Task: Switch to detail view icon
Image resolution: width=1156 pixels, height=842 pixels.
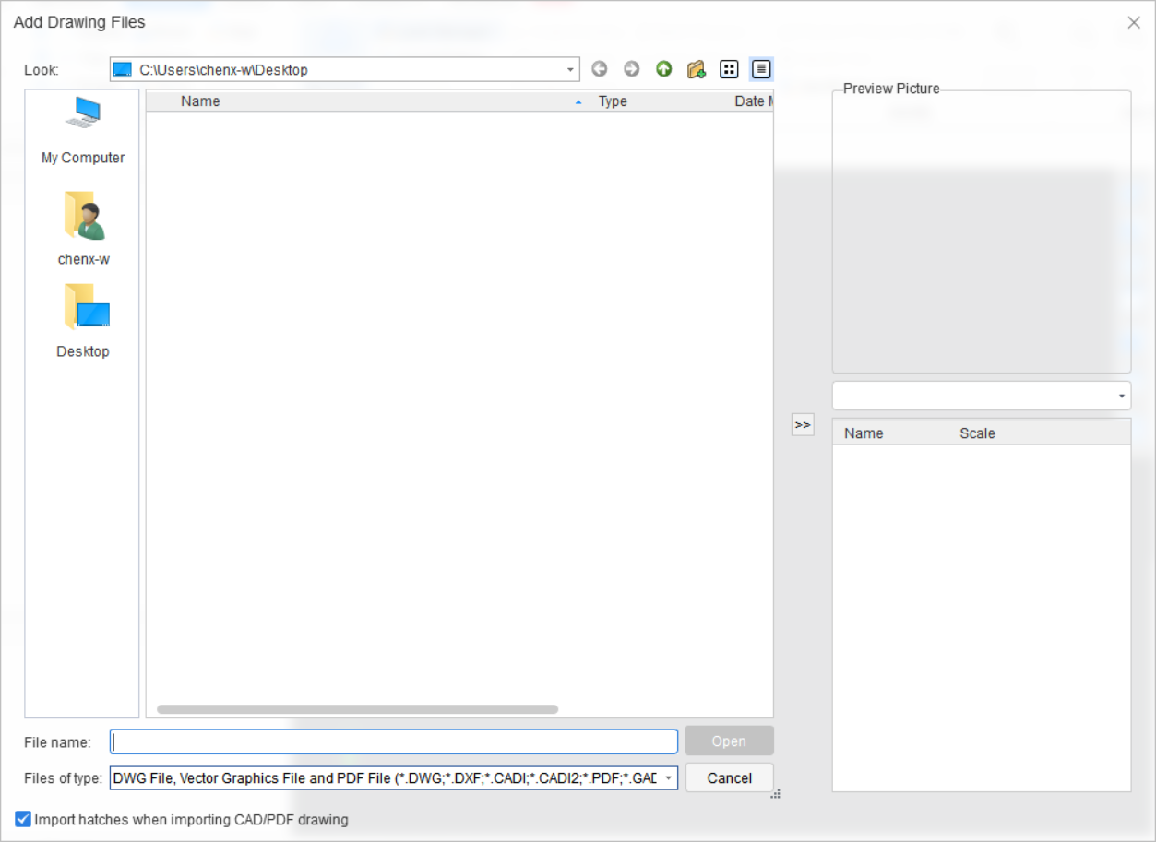Action: pyautogui.click(x=761, y=69)
